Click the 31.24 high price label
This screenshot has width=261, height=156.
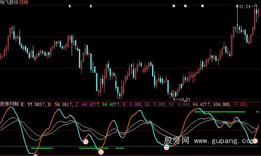[245, 7]
